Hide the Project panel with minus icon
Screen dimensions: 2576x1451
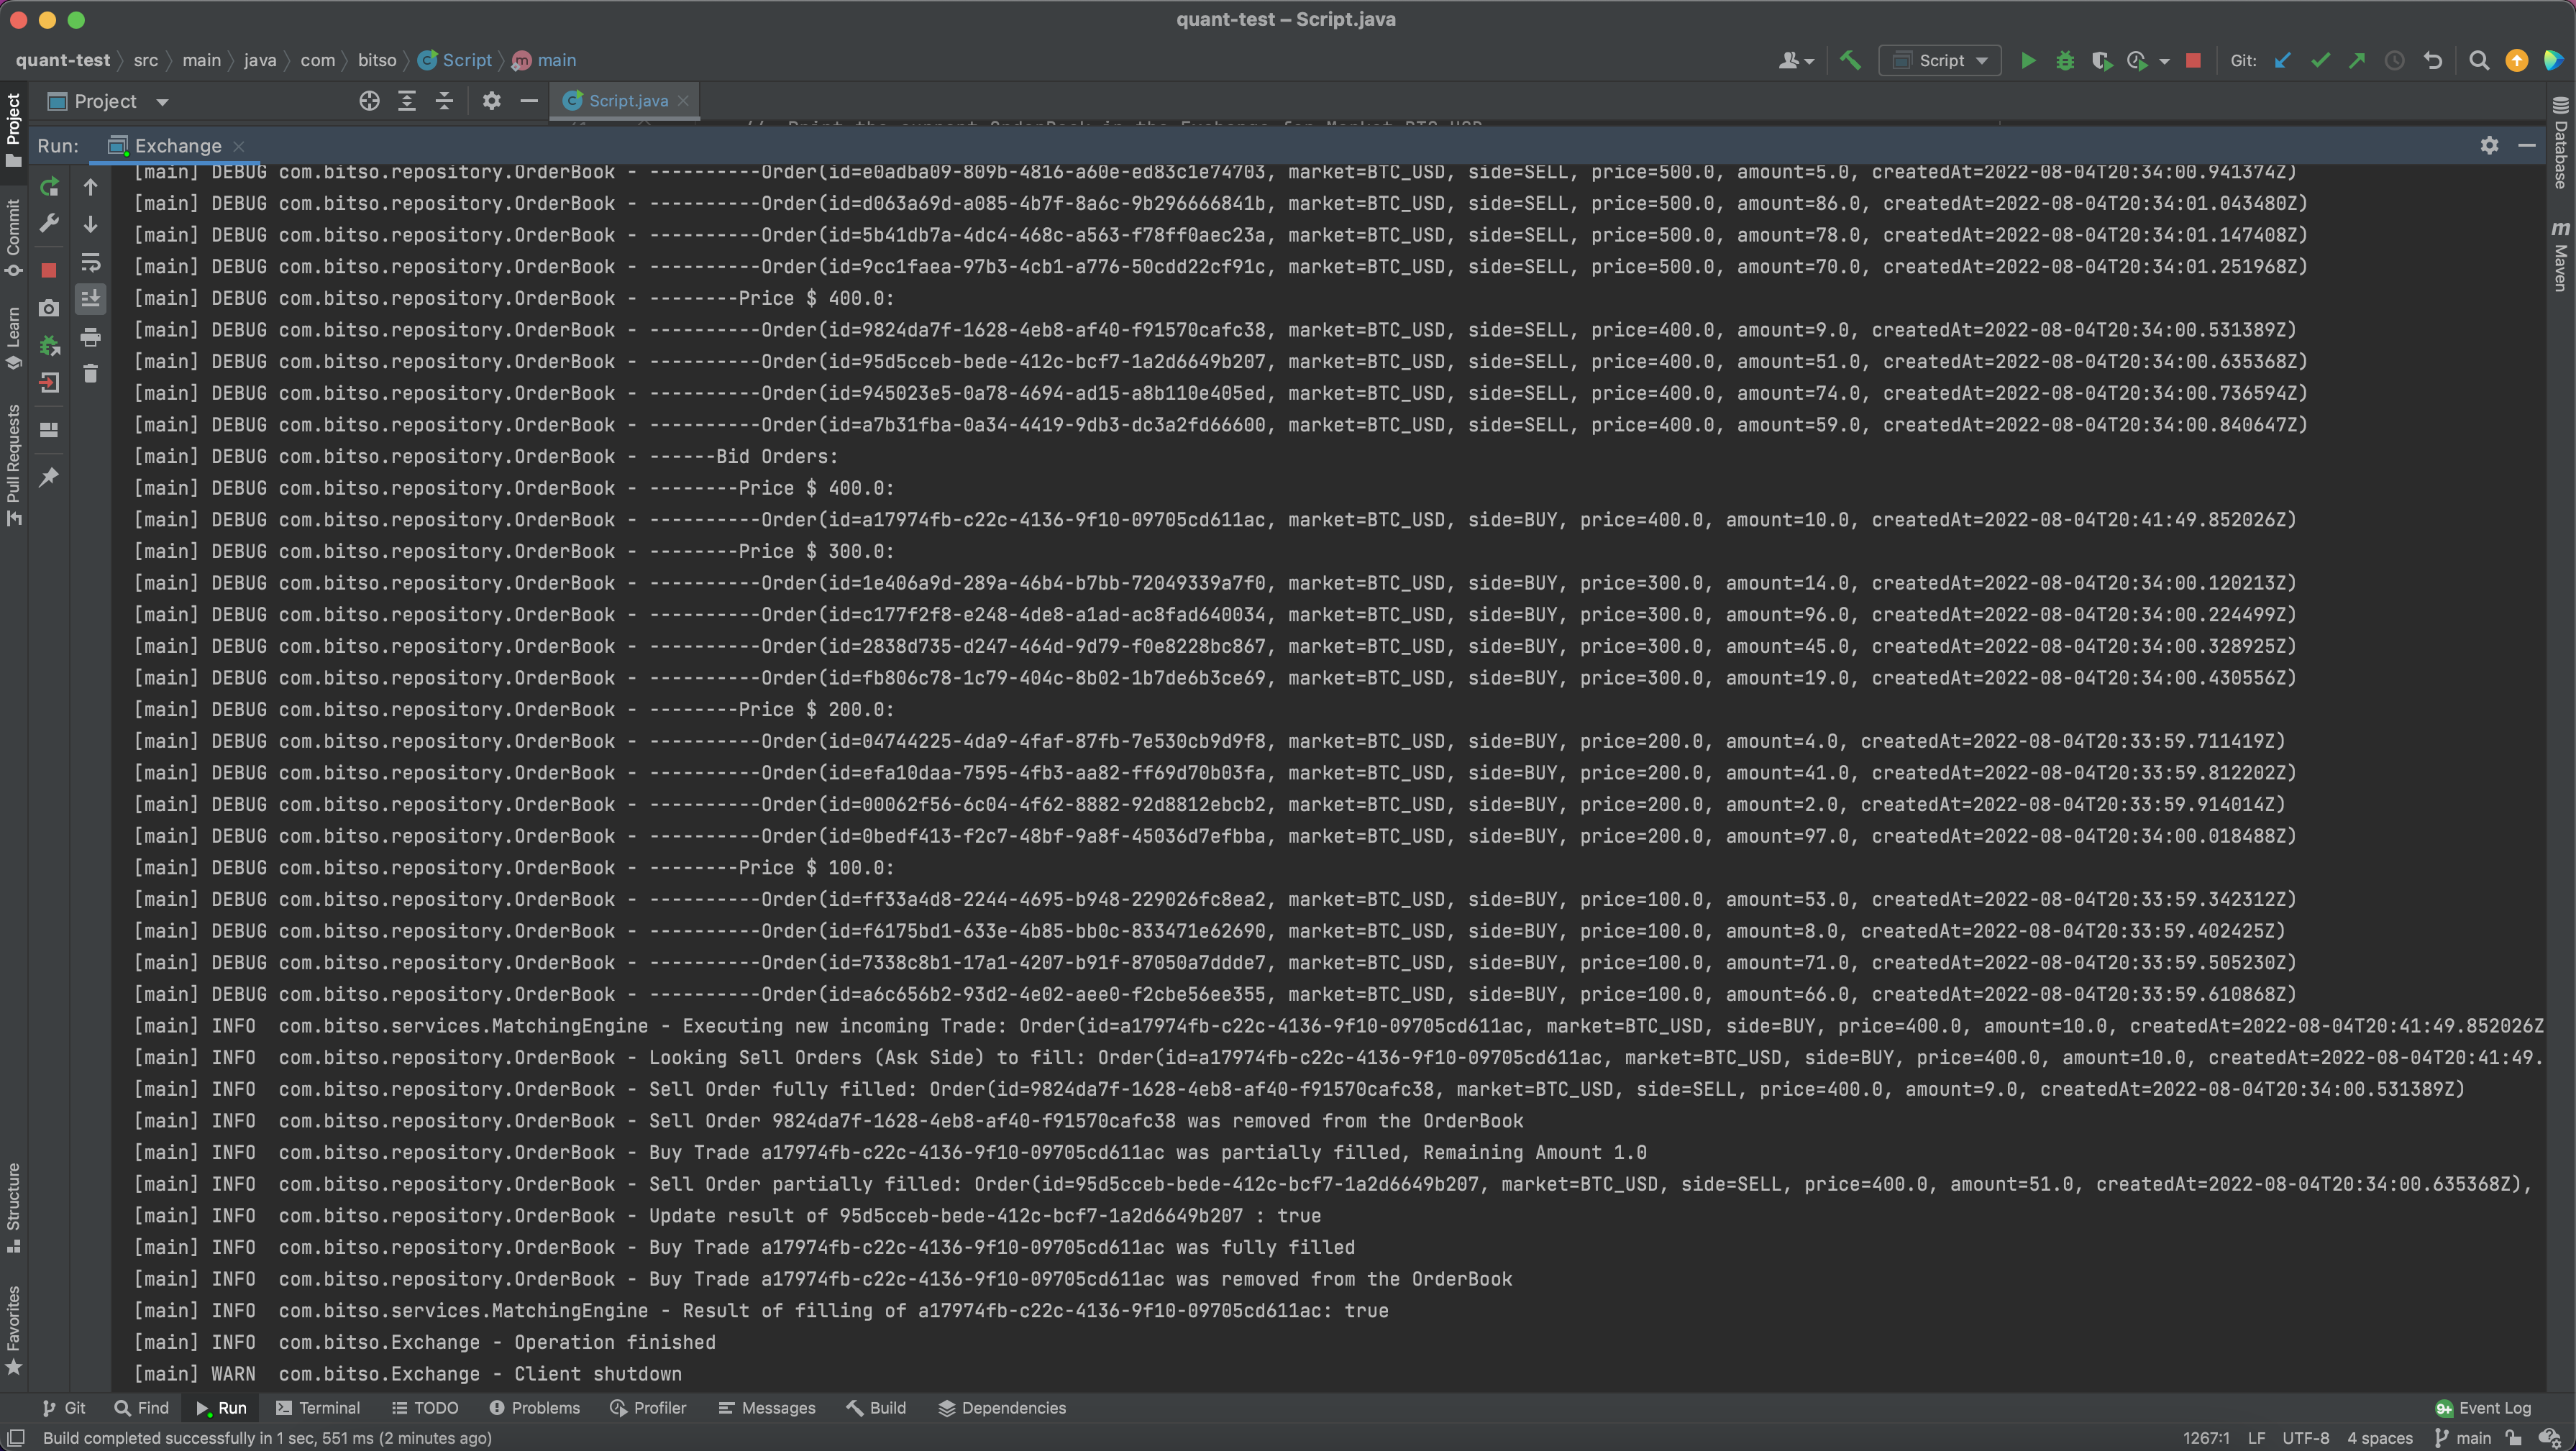(529, 101)
